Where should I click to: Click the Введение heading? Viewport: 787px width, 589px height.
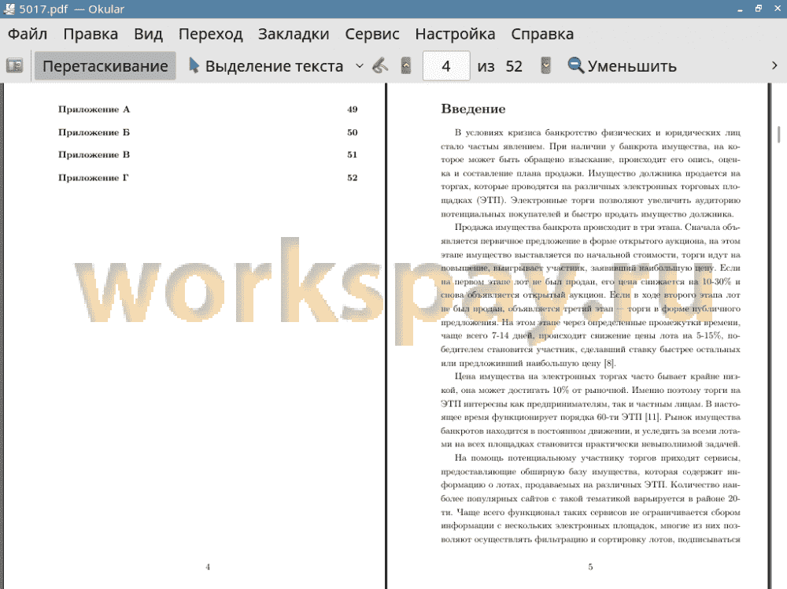(473, 109)
